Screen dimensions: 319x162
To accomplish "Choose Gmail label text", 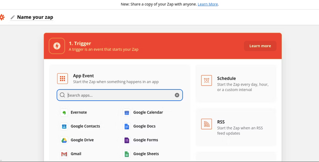I will point(76,154).
